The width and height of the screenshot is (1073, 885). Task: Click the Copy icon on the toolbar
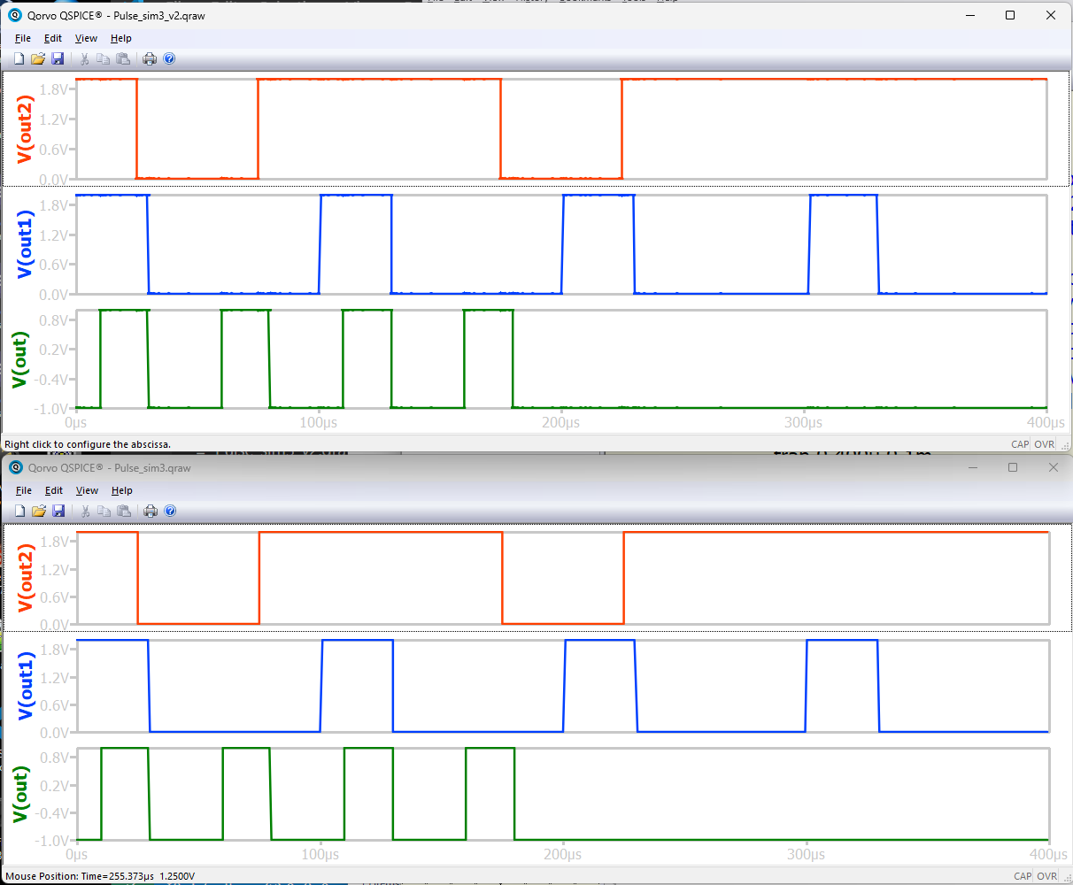click(x=104, y=58)
